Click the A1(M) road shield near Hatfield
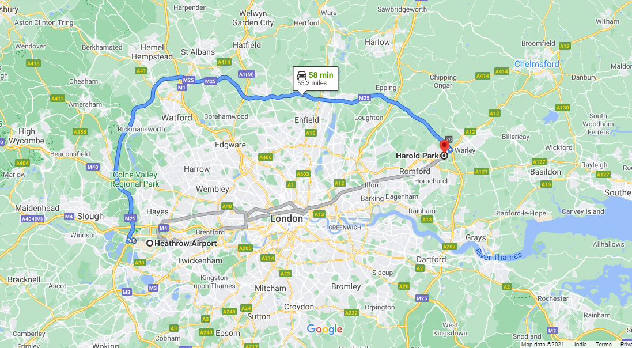 tap(246, 74)
